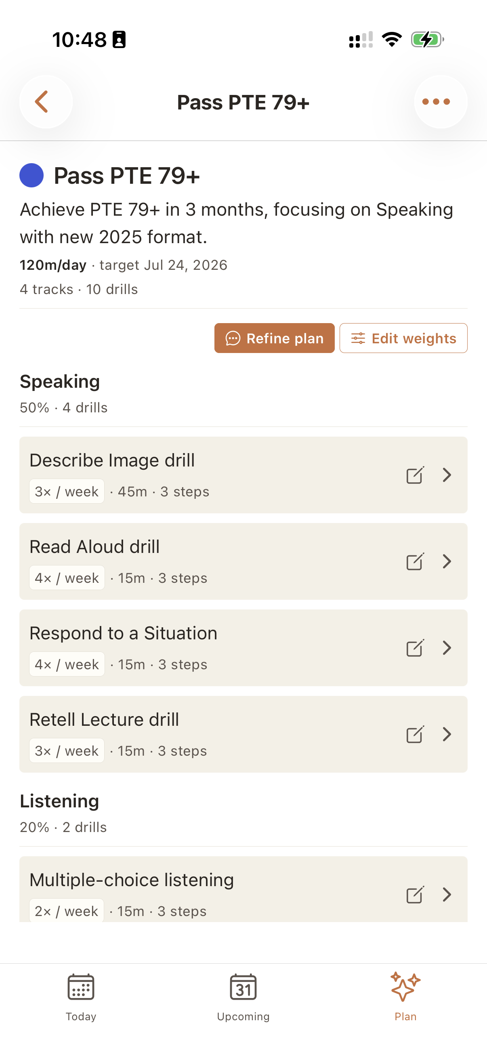Image resolution: width=487 pixels, height=1059 pixels.
Task: Tap the back arrow icon
Action: [46, 102]
